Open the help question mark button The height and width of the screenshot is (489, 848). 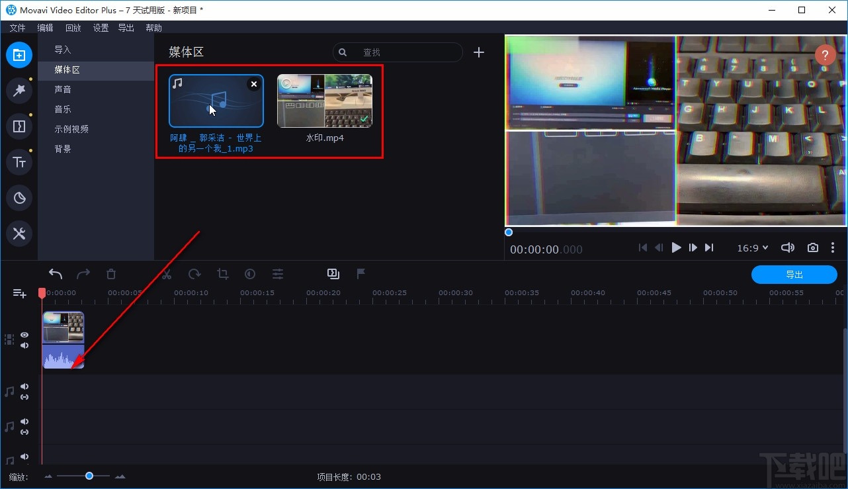click(825, 55)
